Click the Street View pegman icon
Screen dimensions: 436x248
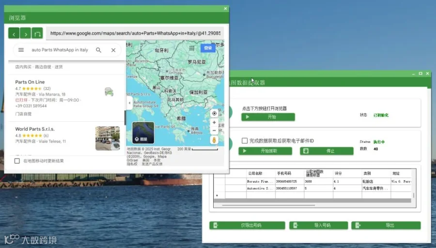214,140
